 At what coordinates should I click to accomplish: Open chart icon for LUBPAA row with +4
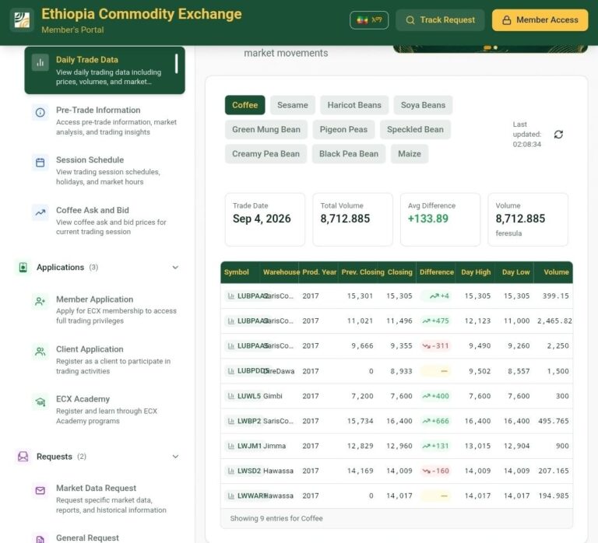231,296
